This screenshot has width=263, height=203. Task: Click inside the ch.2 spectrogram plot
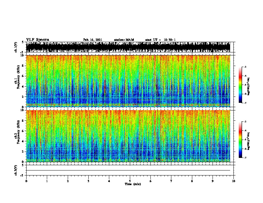128,136
